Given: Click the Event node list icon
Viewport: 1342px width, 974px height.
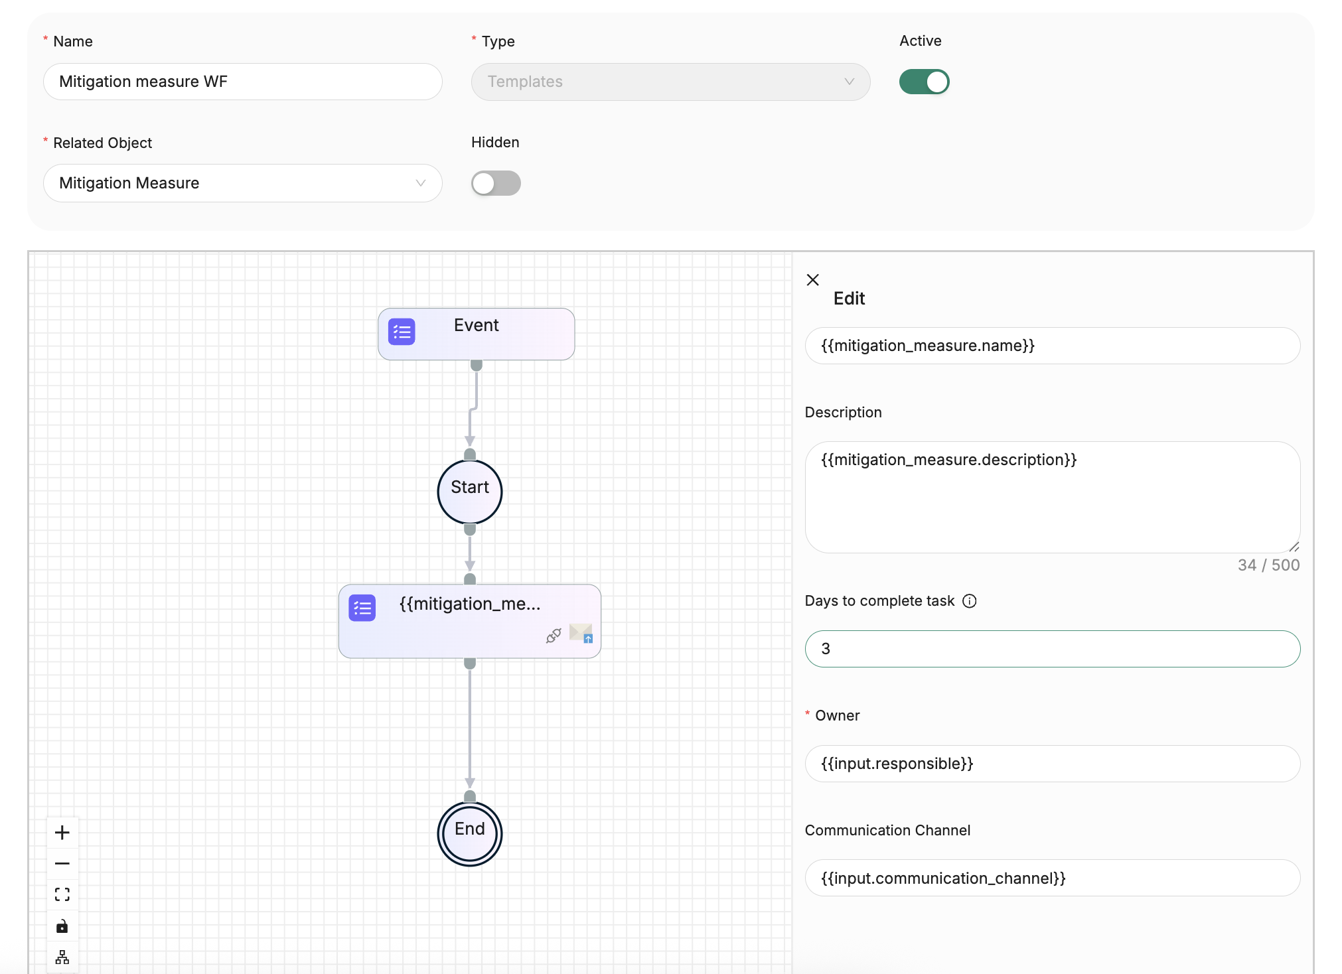Looking at the screenshot, I should click(x=402, y=332).
